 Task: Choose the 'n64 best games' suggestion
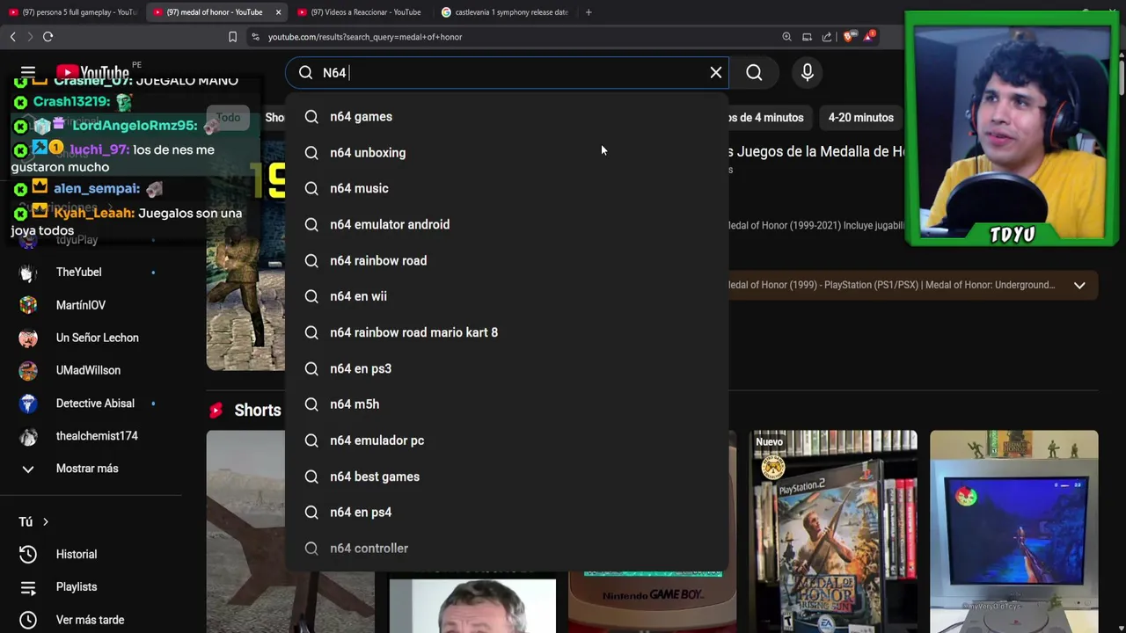(x=507, y=477)
